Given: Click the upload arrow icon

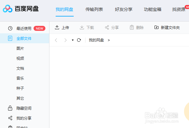Looking at the screenshot, I should tap(57, 27).
